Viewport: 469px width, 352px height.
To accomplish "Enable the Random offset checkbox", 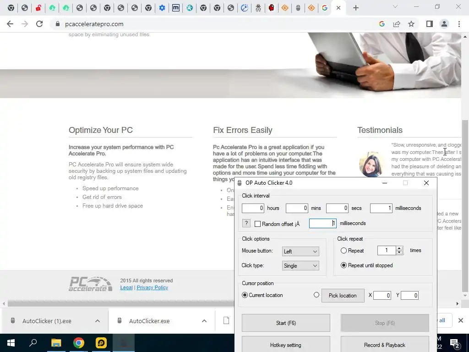I will tap(257, 224).
